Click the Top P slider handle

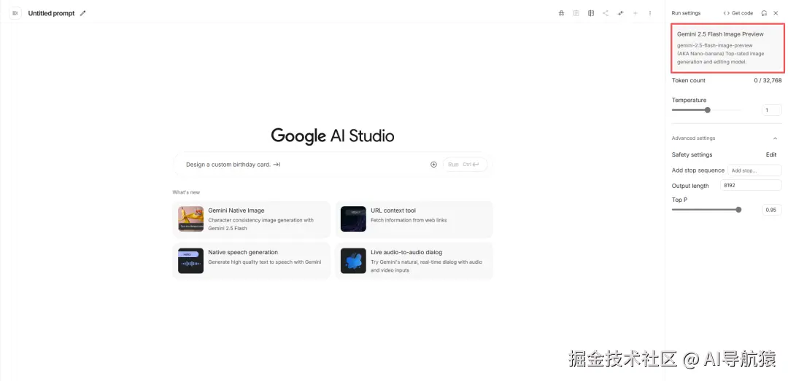coord(738,210)
